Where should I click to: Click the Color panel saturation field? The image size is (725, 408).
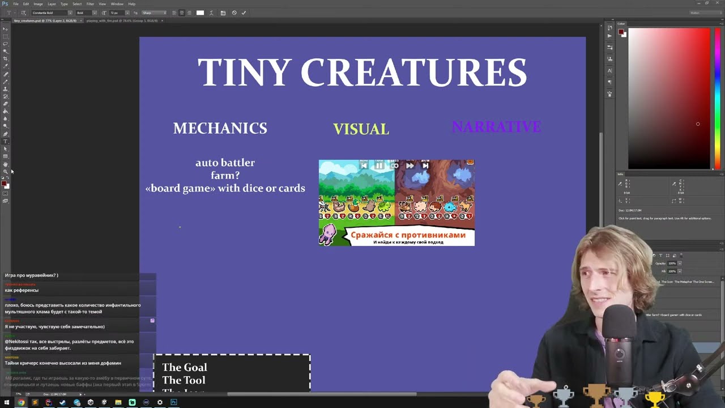click(669, 99)
